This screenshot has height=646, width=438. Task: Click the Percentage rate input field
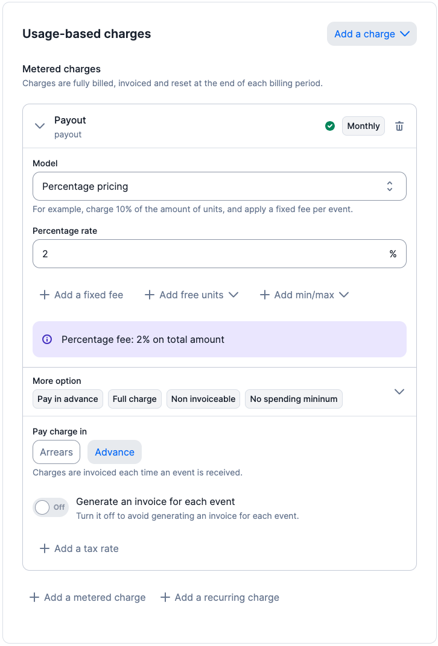(211, 254)
